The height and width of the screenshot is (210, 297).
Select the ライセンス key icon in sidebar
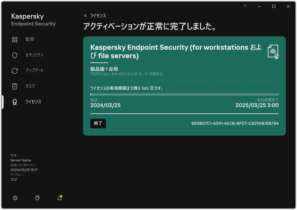coord(15,102)
